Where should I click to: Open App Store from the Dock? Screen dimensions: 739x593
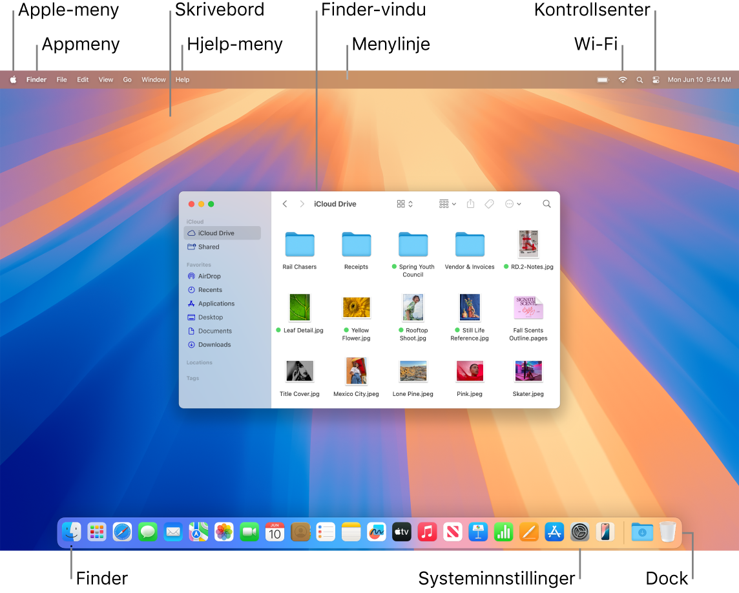[x=555, y=532]
